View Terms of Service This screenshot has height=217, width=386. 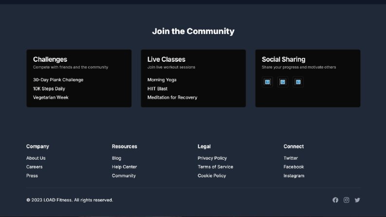(x=216, y=167)
